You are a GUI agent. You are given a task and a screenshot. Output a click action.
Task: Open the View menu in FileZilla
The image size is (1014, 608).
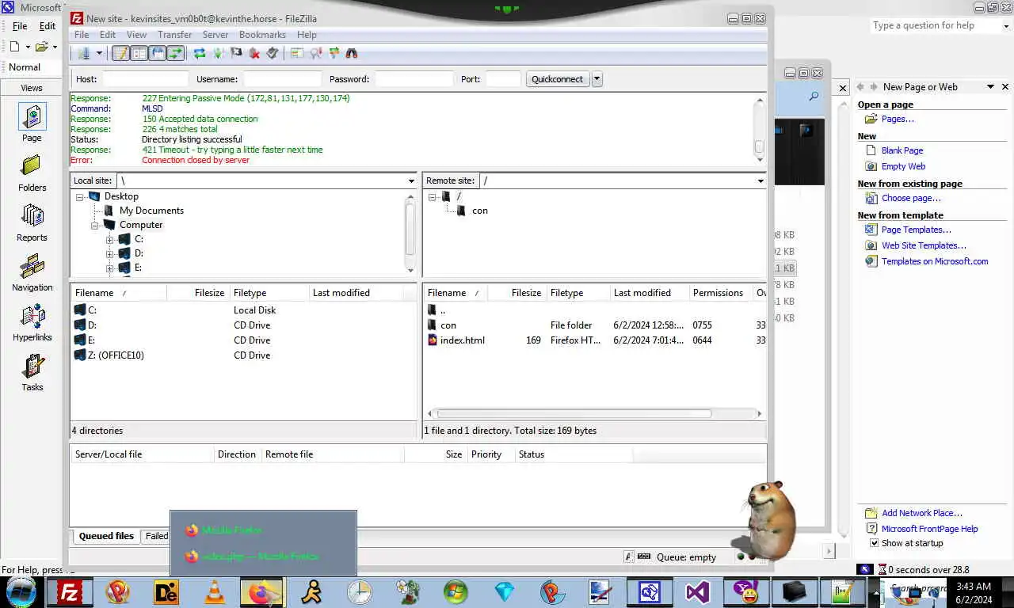[x=136, y=35]
